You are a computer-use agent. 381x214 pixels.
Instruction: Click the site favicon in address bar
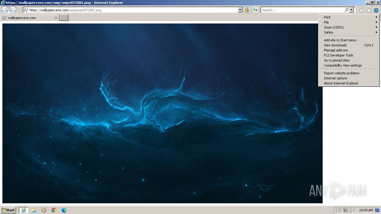click(x=26, y=10)
